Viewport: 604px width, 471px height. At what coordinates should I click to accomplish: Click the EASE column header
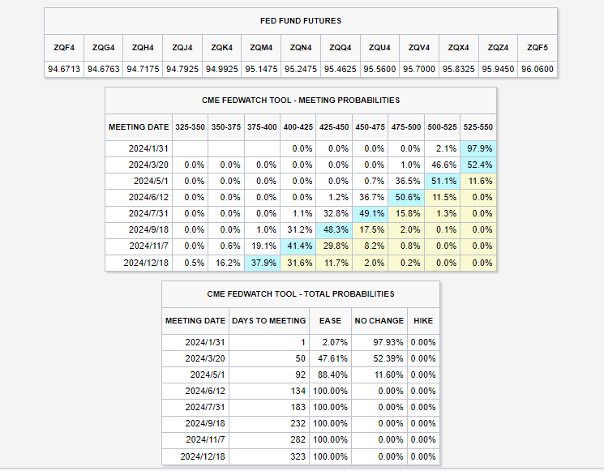coord(330,321)
